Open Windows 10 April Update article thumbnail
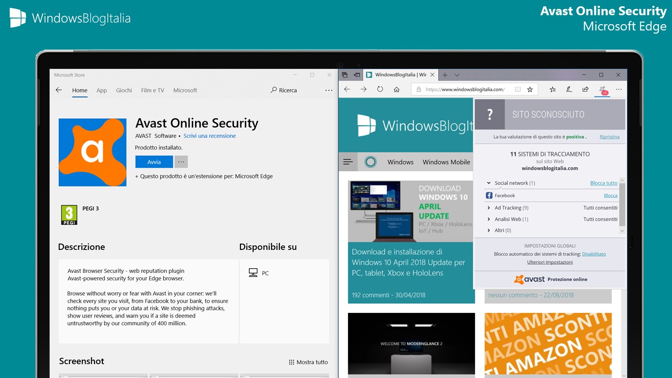 [411, 212]
